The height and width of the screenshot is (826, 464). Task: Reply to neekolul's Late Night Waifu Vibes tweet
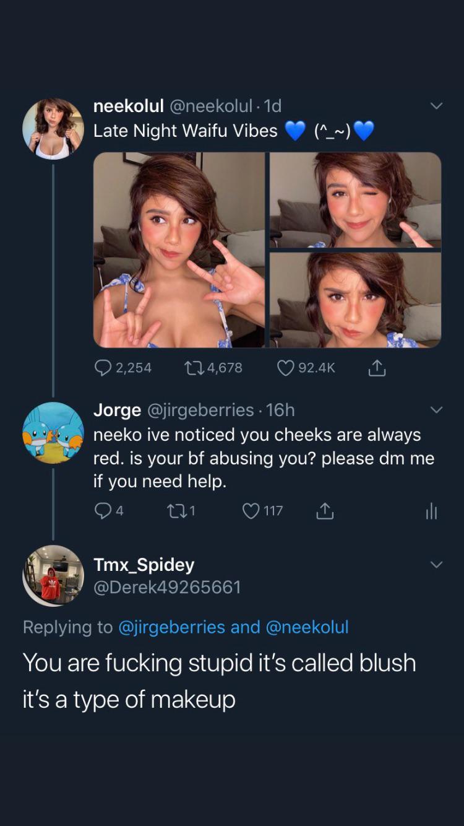point(103,368)
